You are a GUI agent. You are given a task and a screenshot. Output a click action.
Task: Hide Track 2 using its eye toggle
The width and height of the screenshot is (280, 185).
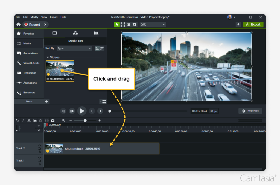click(40, 145)
